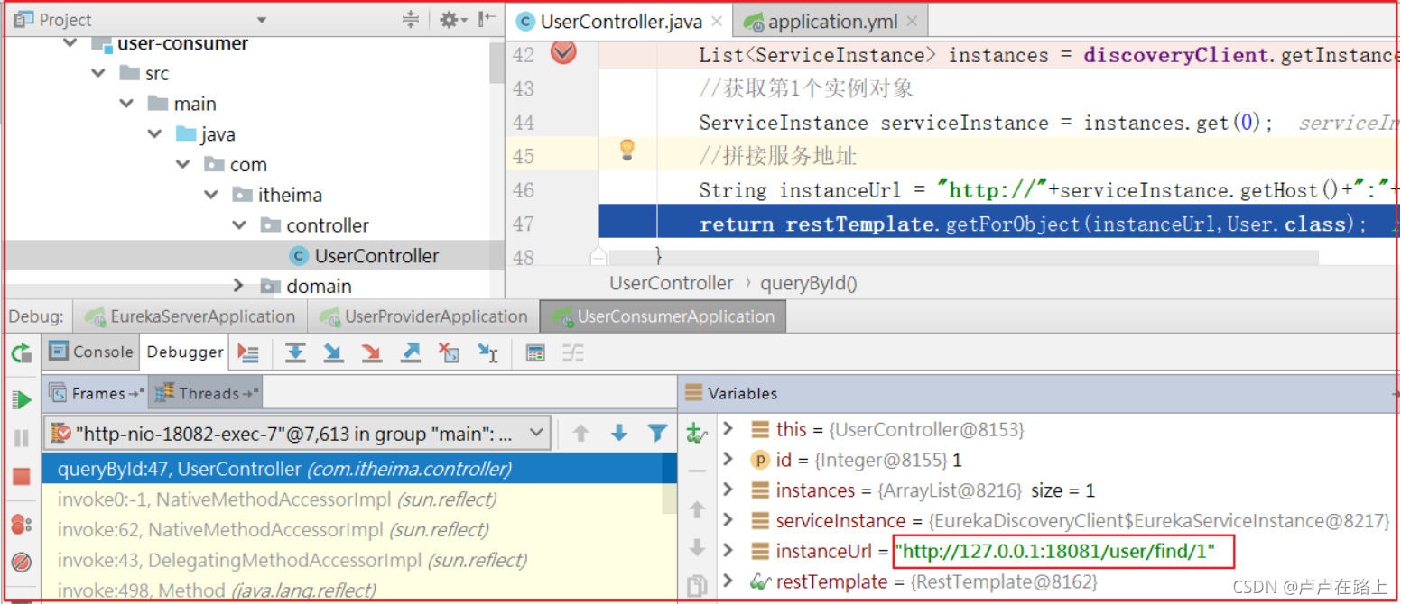Click Drop Frame icon

click(x=449, y=352)
